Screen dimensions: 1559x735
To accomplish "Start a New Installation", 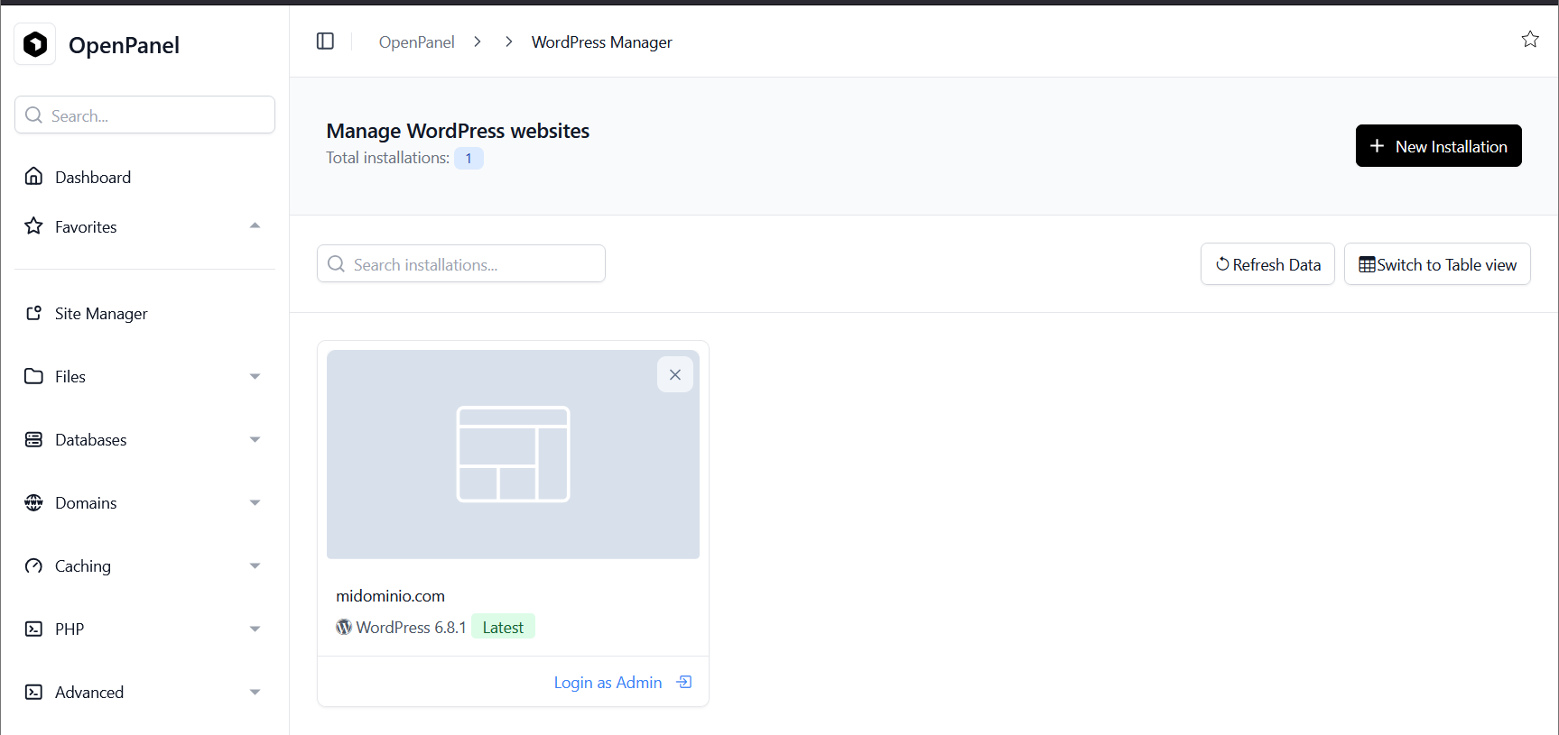I will [x=1438, y=146].
